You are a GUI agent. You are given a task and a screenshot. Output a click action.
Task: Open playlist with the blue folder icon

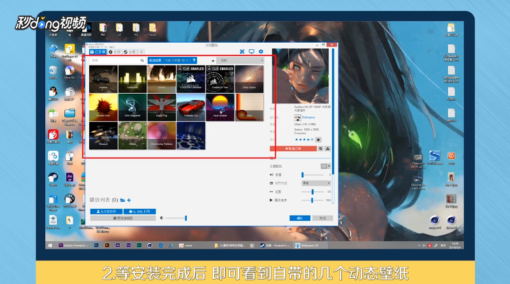122,200
